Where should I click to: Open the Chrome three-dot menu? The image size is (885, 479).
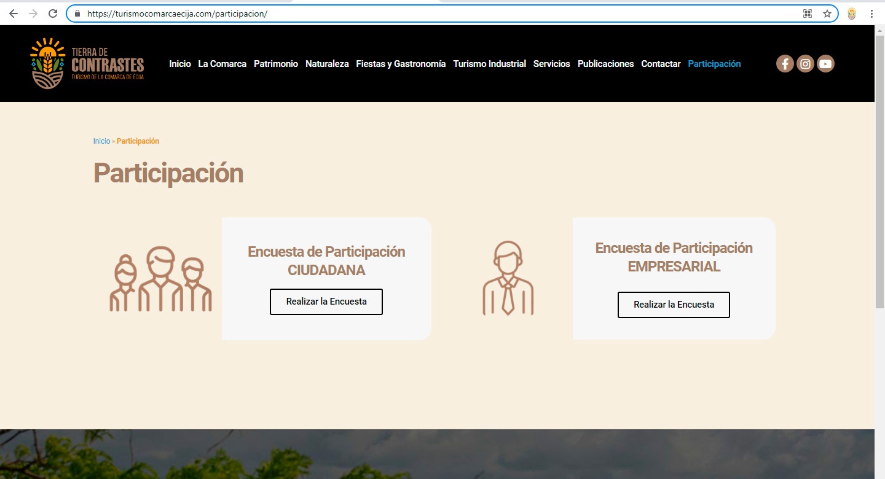(871, 14)
